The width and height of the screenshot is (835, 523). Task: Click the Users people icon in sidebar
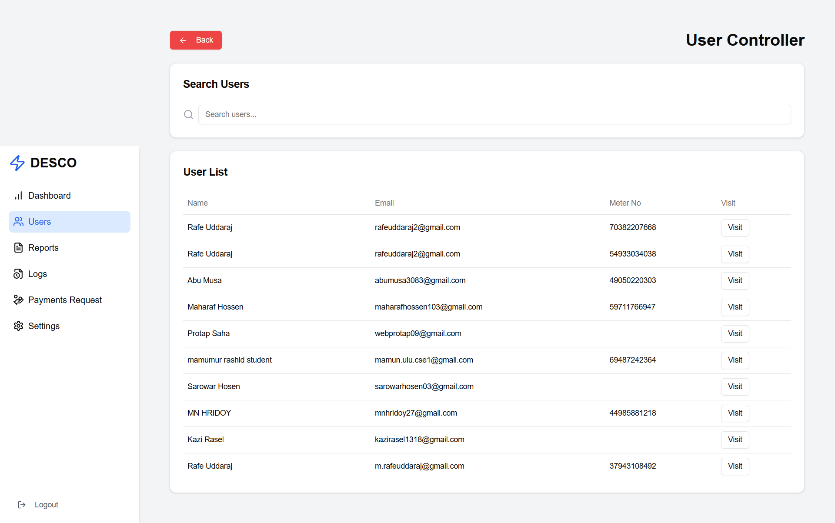[18, 222]
